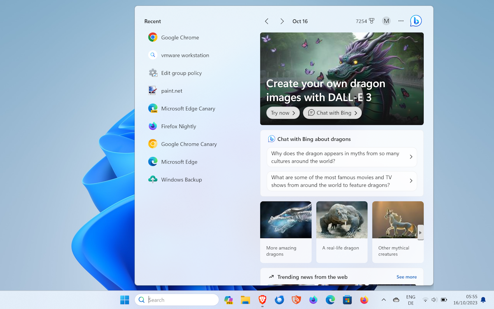The image size is (494, 309).
Task: Launch Copilot Preview from the taskbar
Action: click(x=228, y=300)
